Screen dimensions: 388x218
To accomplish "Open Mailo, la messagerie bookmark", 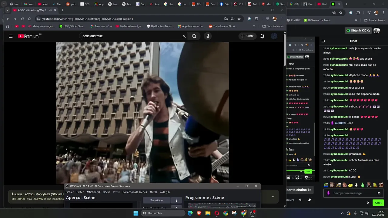I will pos(41,26).
